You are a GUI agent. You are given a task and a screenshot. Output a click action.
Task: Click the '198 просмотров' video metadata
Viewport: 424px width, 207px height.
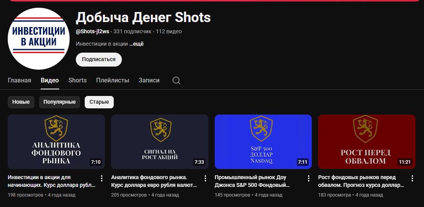pyautogui.click(x=26, y=195)
